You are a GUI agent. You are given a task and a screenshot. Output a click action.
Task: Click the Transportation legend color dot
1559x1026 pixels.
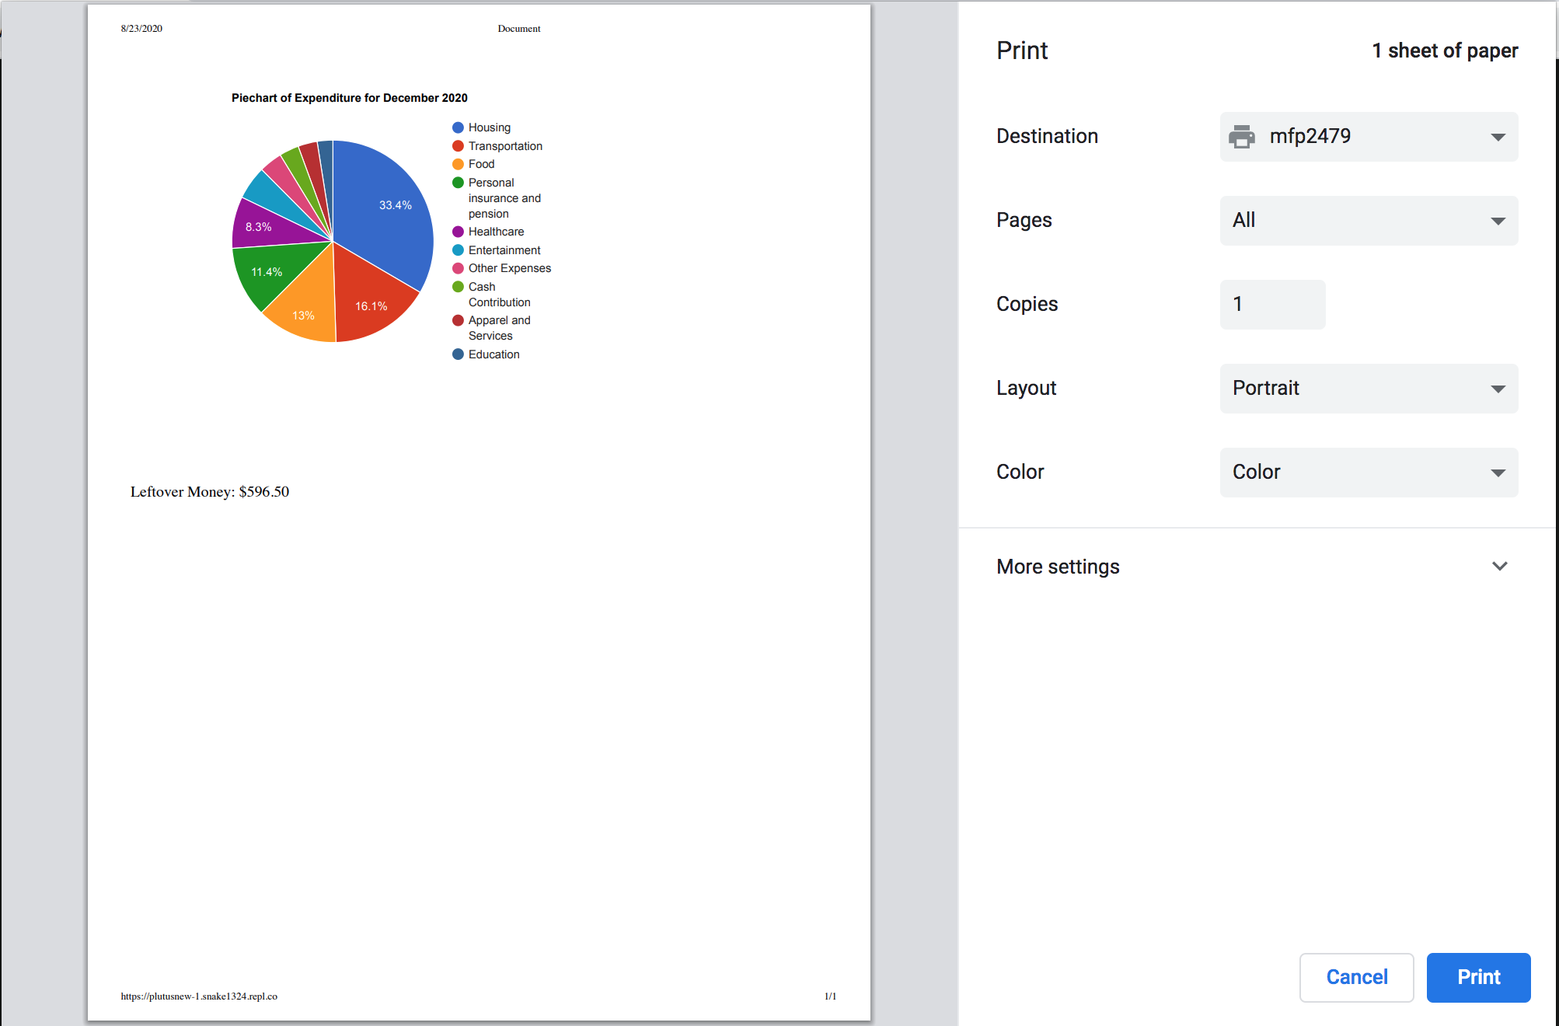point(458,146)
